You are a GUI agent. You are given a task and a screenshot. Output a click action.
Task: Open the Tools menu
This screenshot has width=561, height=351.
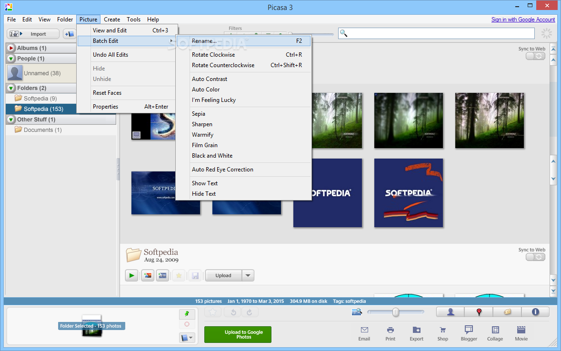(x=133, y=20)
